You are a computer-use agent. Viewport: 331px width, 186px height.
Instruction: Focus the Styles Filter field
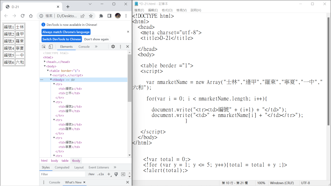click(x=62, y=174)
